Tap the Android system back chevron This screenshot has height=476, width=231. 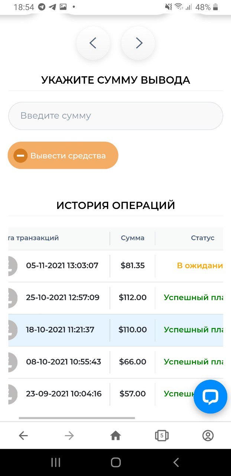click(x=176, y=462)
